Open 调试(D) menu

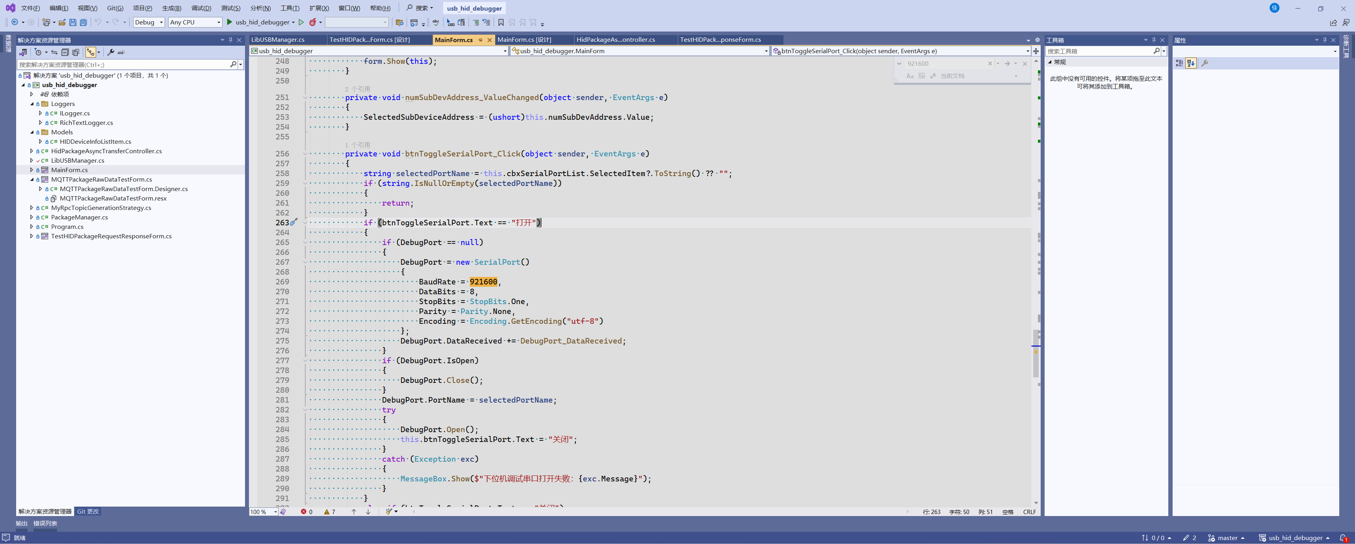(x=201, y=8)
